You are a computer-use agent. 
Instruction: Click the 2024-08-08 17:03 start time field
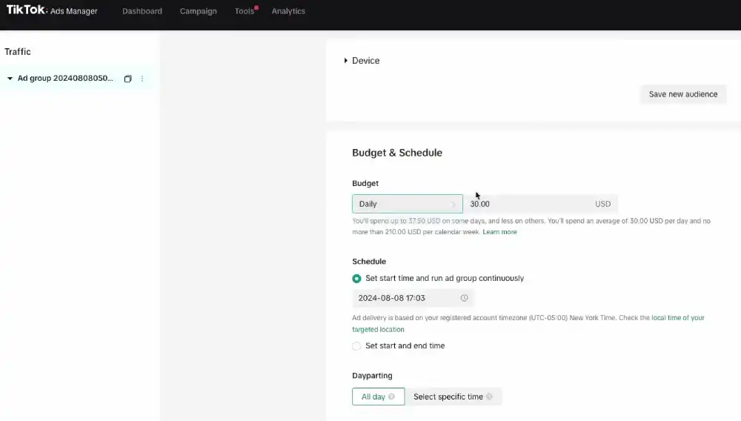[412, 298]
